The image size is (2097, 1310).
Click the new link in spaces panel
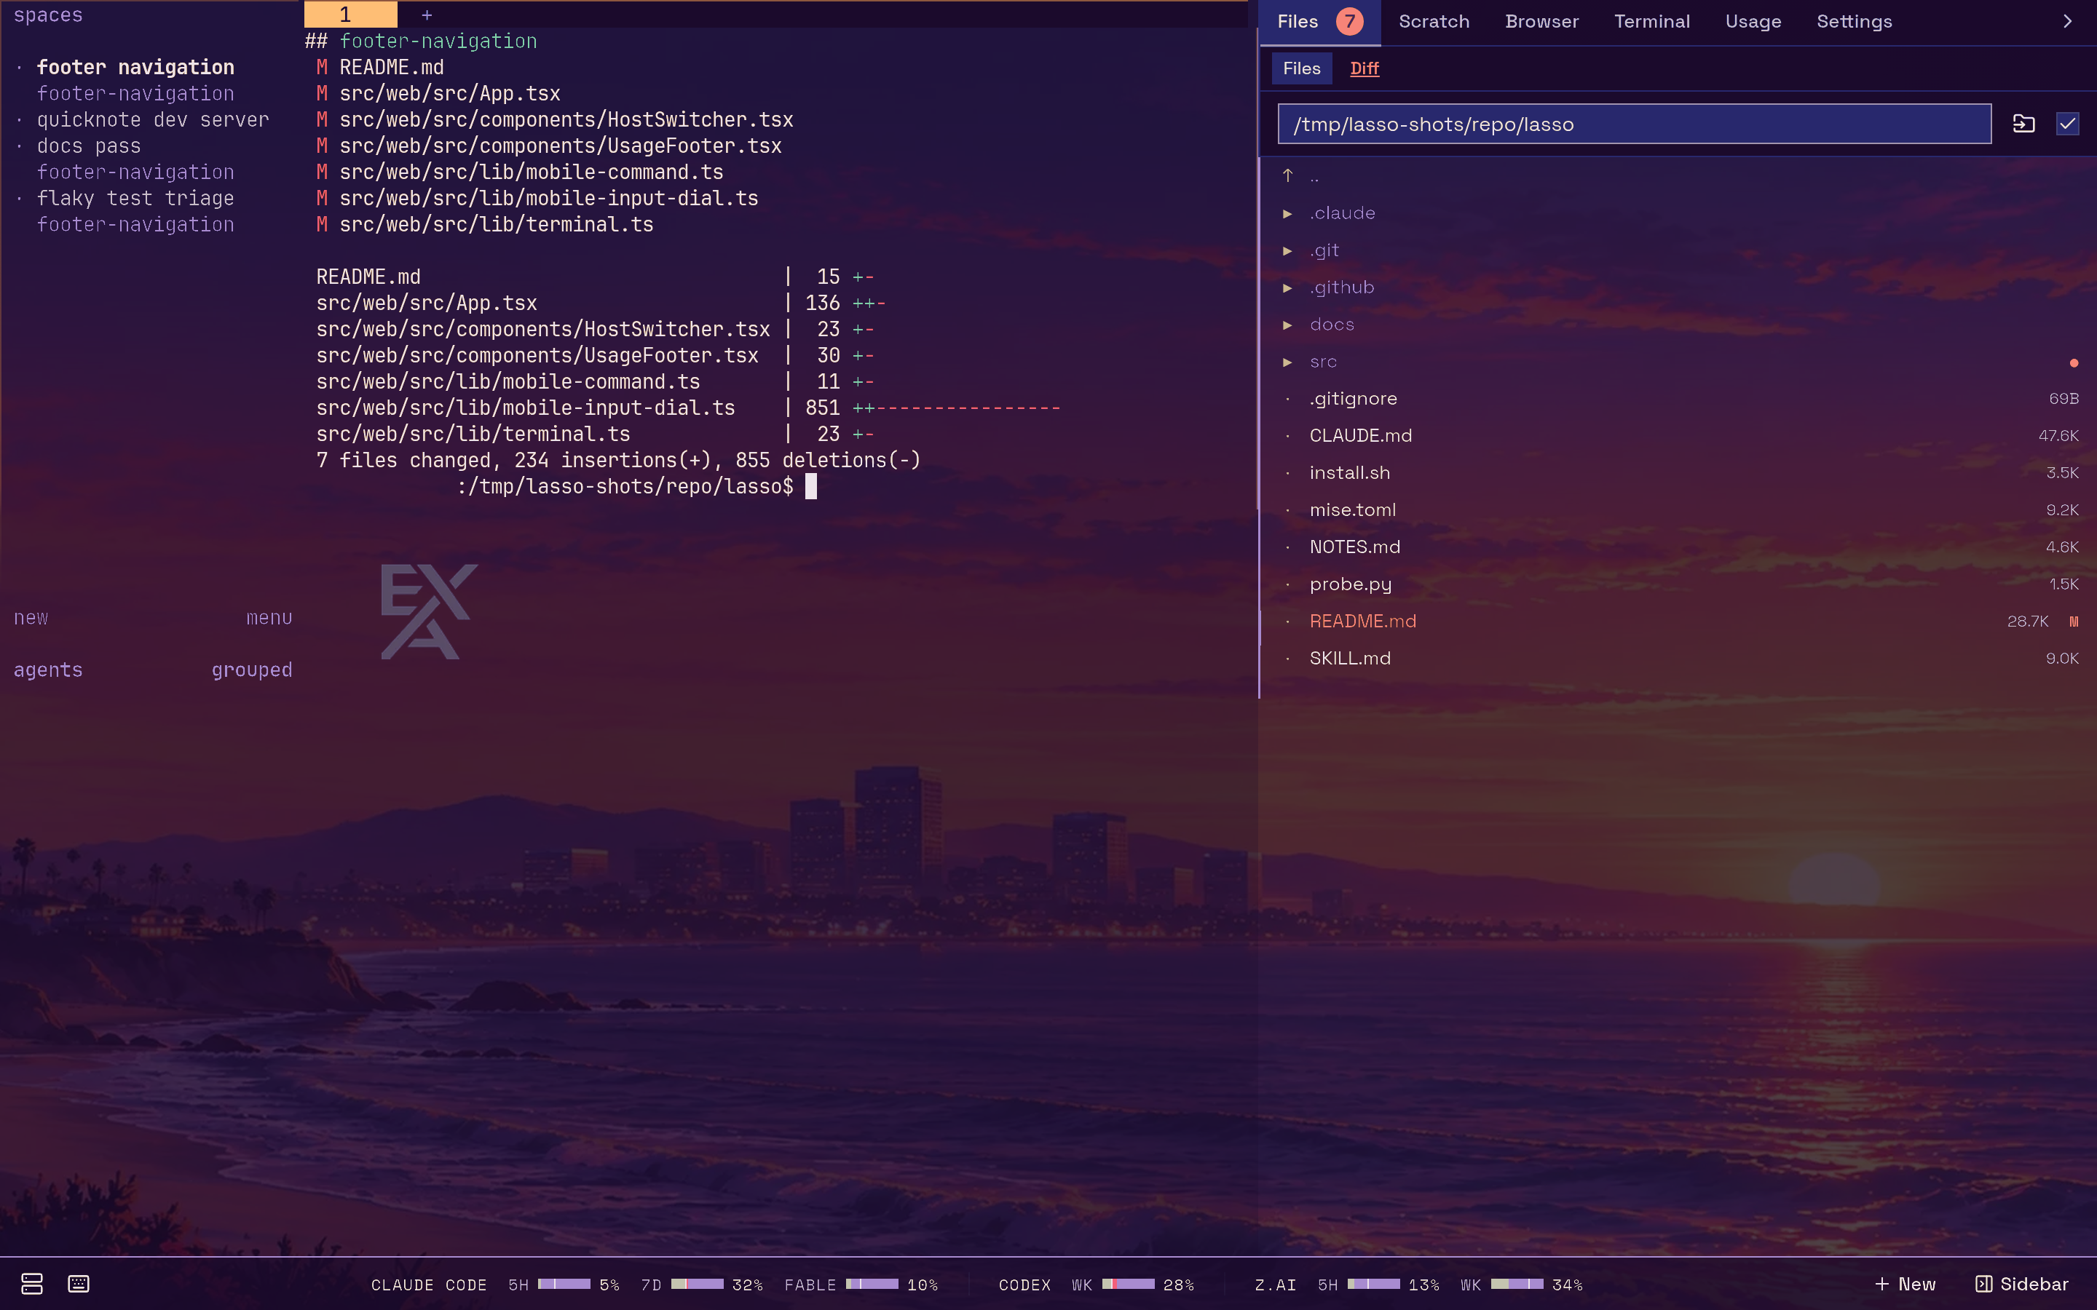pos(31,618)
